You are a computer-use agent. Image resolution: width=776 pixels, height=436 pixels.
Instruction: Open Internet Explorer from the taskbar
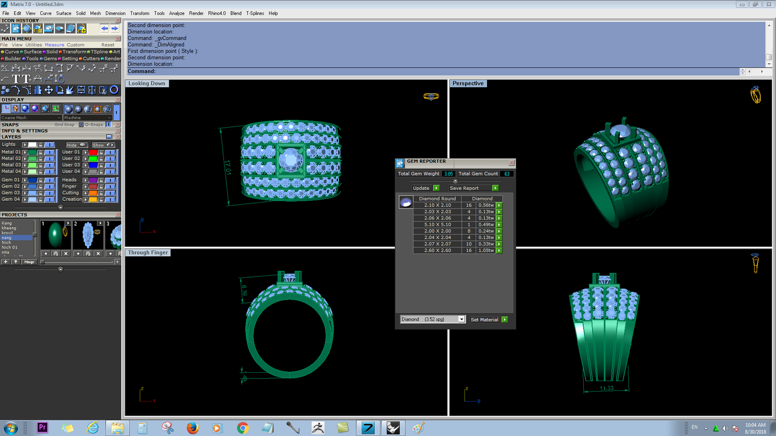click(93, 428)
